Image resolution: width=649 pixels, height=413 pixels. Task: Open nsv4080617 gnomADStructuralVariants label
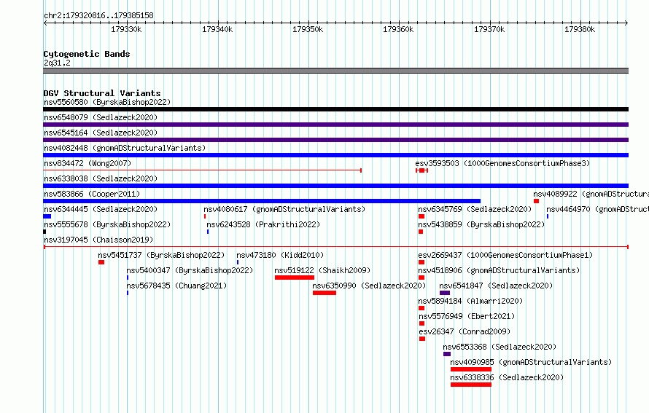click(284, 209)
